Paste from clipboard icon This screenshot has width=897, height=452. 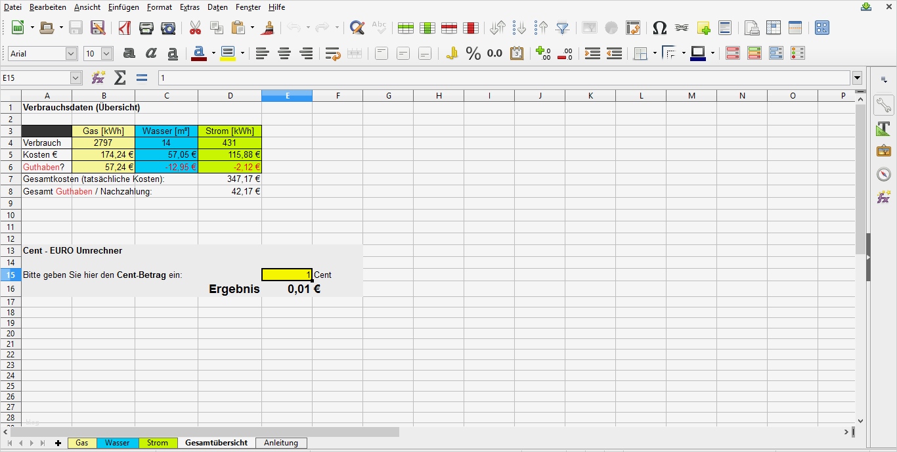click(238, 28)
